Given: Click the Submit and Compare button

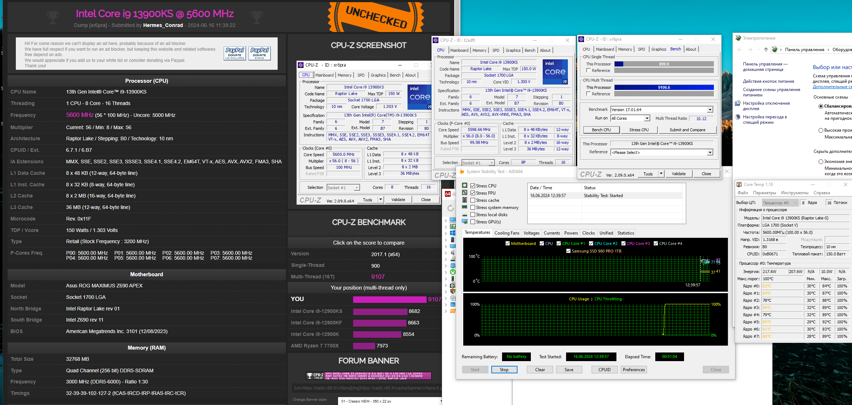Looking at the screenshot, I should pyautogui.click(x=687, y=130).
